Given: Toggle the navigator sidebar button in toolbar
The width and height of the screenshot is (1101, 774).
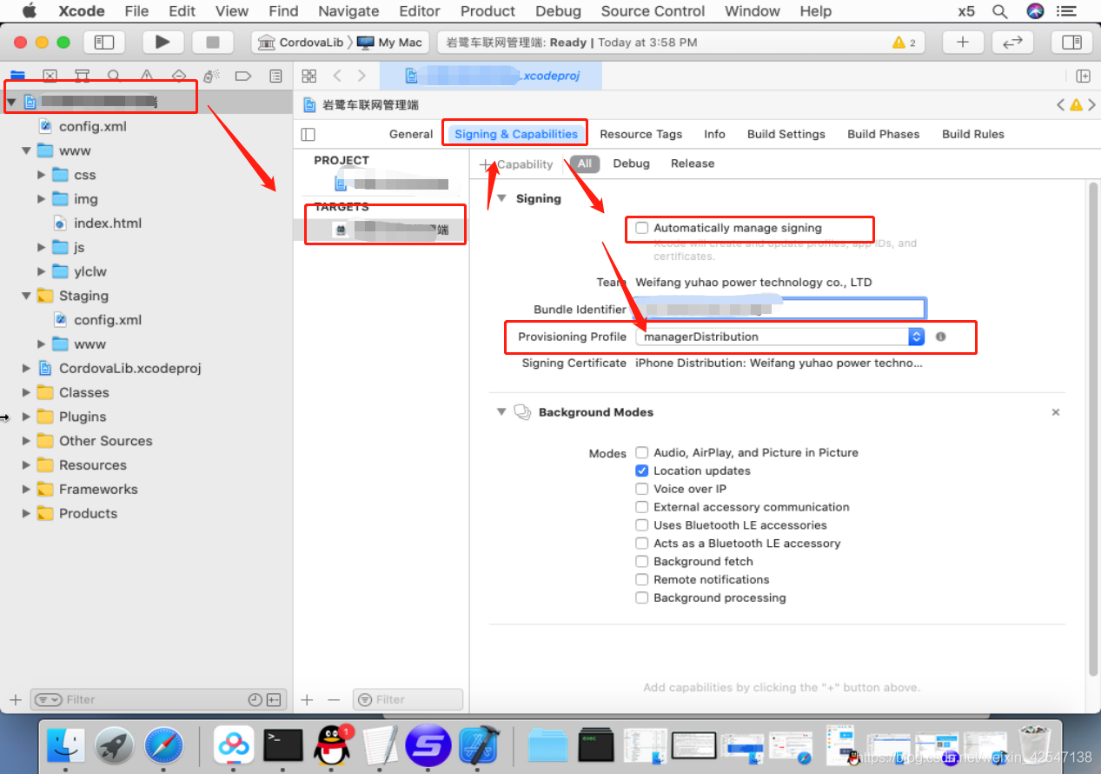Looking at the screenshot, I should (104, 42).
